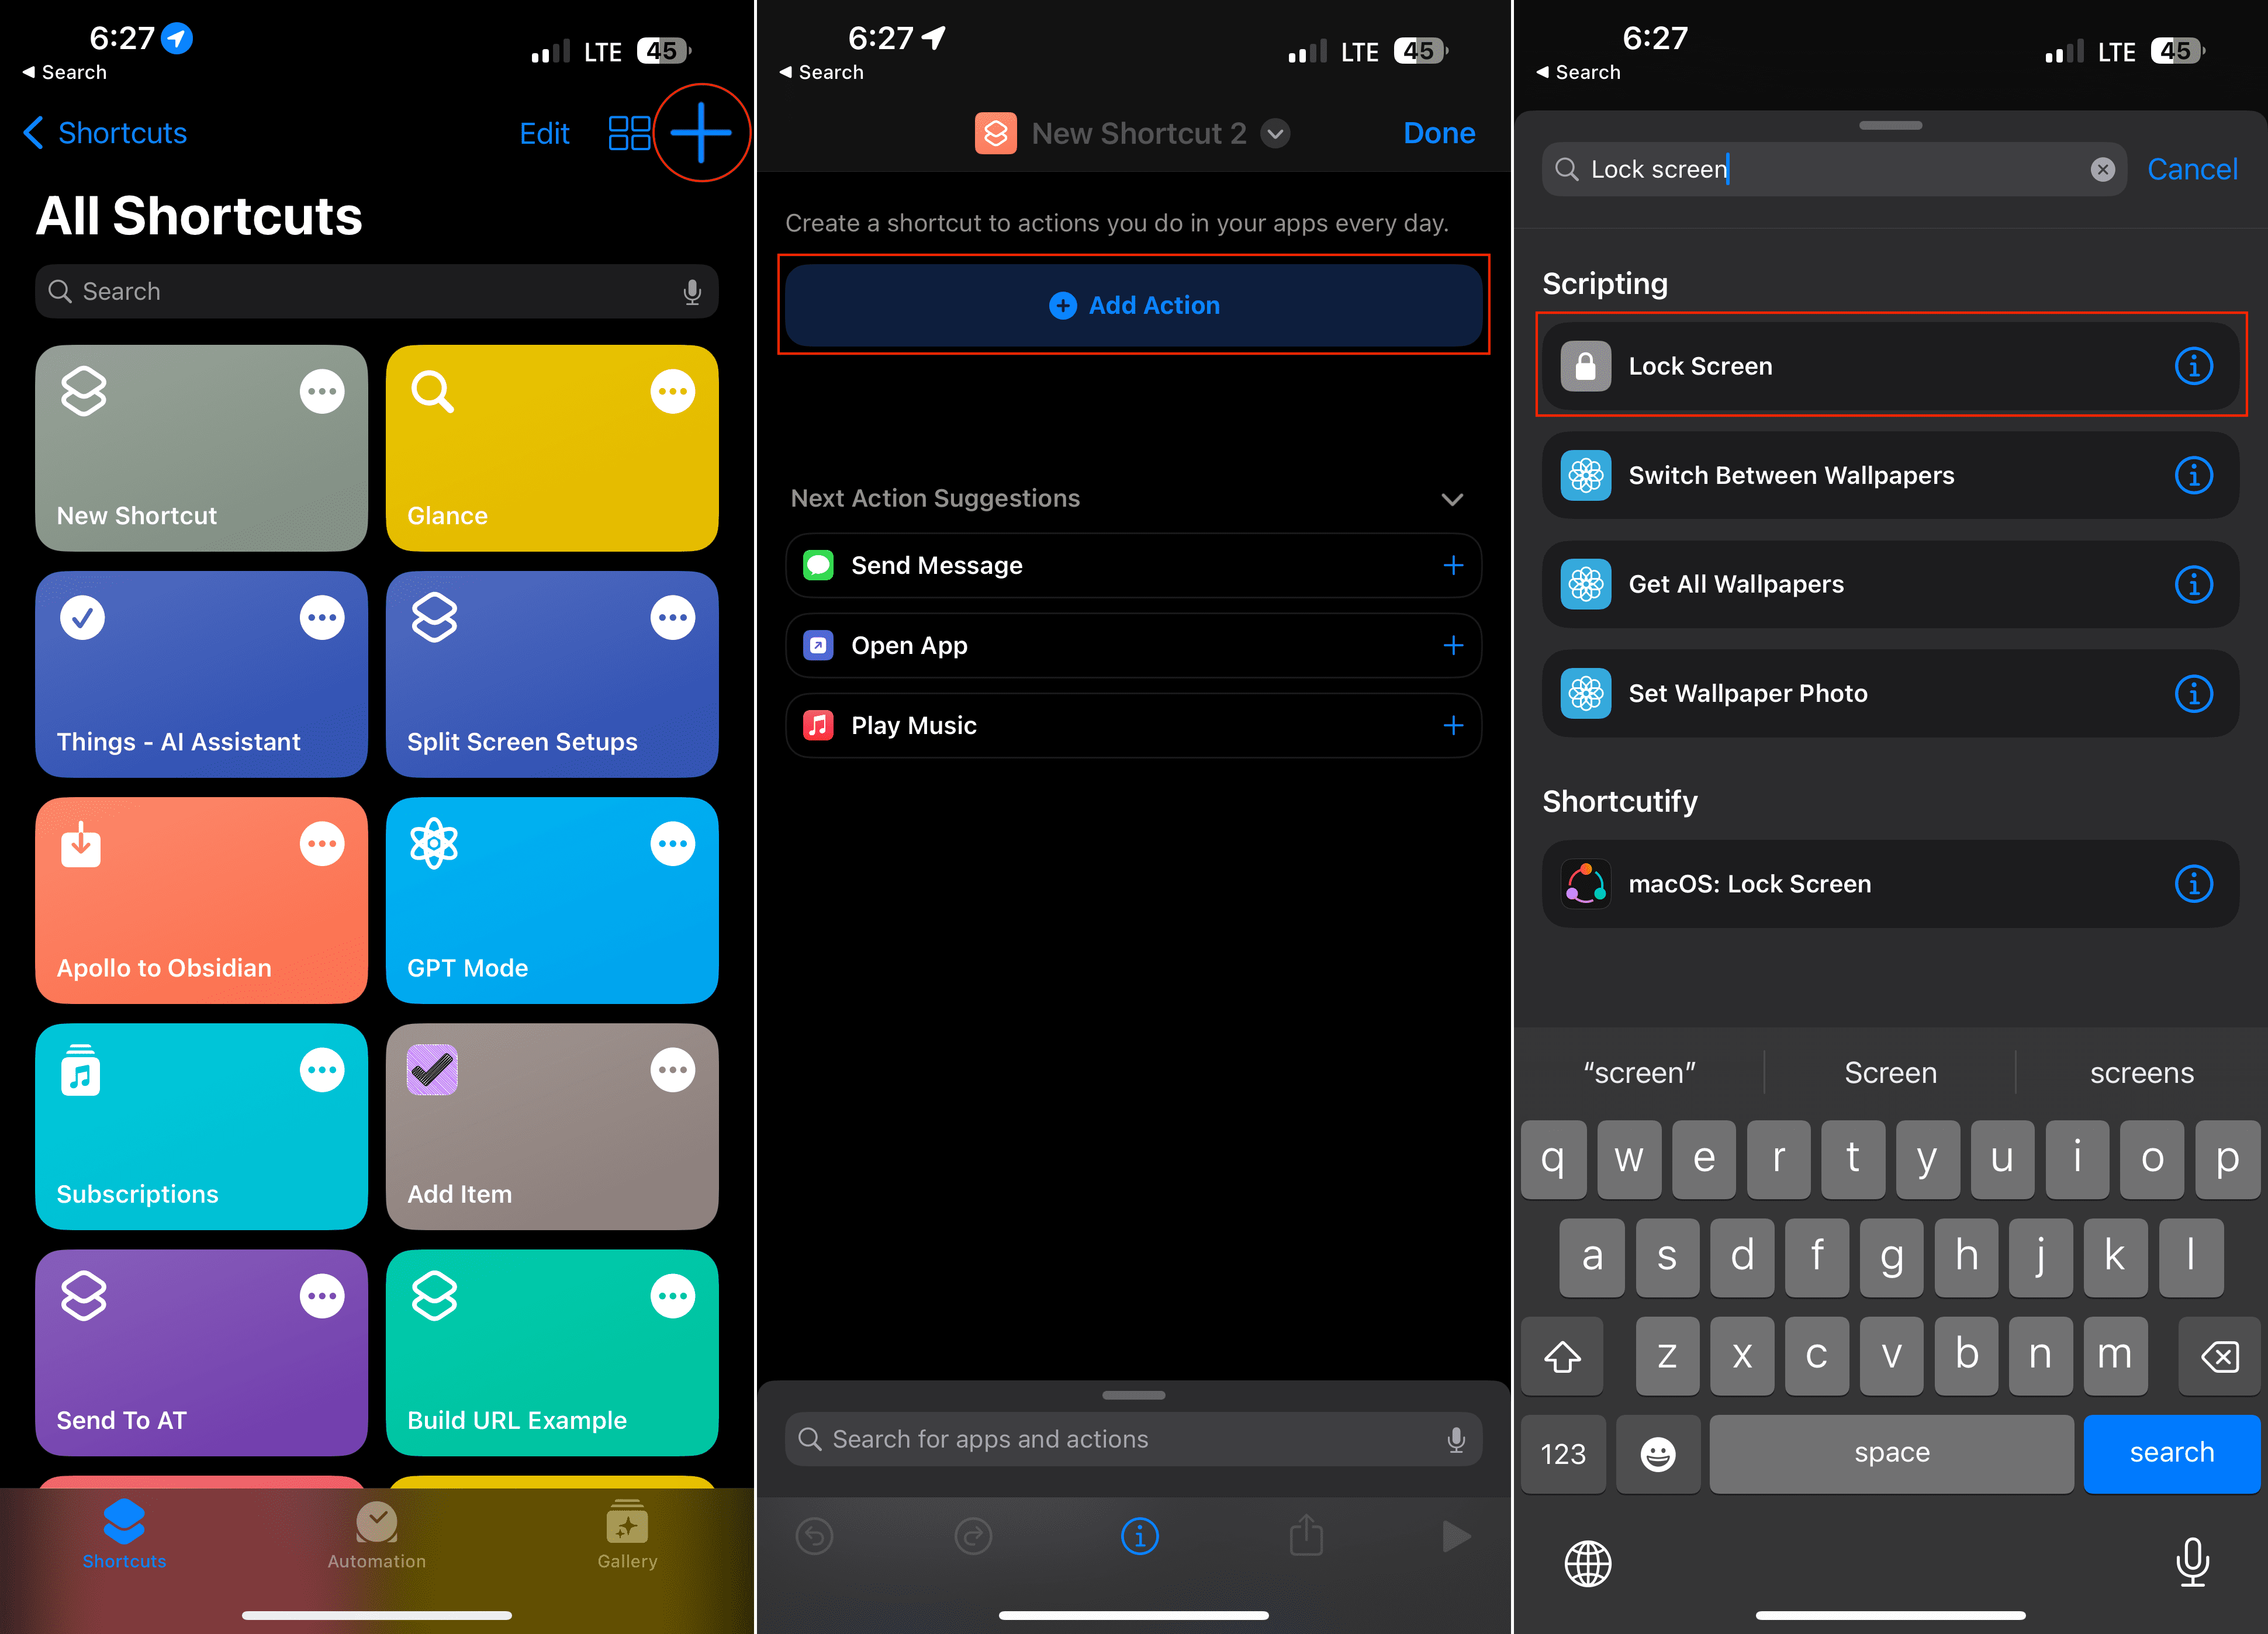Image resolution: width=2268 pixels, height=1634 pixels.
Task: Open the New Shortcut 2 name dropdown
Action: coord(1275,132)
